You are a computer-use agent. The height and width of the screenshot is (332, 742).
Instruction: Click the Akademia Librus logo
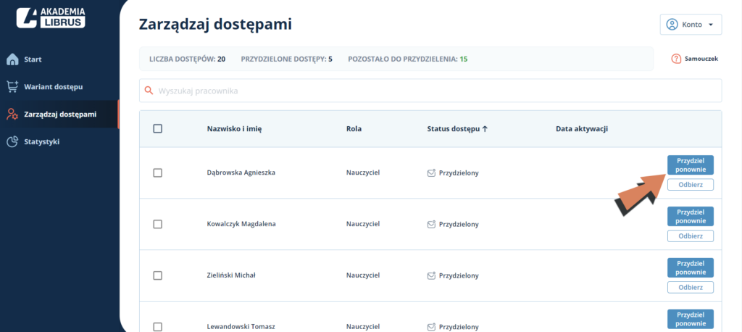51,17
